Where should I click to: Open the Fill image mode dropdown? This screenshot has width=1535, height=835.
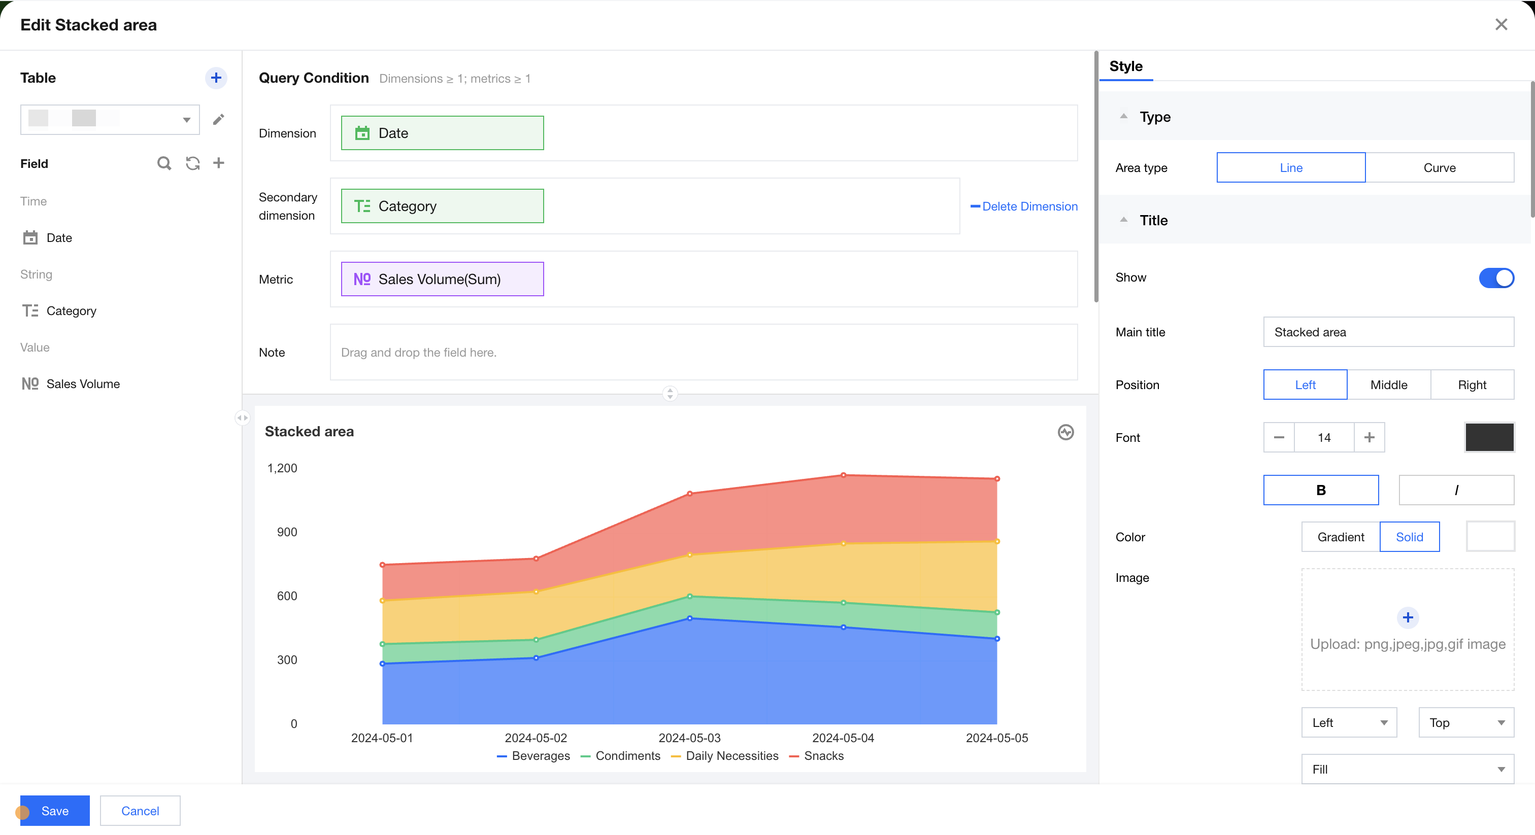(1408, 769)
